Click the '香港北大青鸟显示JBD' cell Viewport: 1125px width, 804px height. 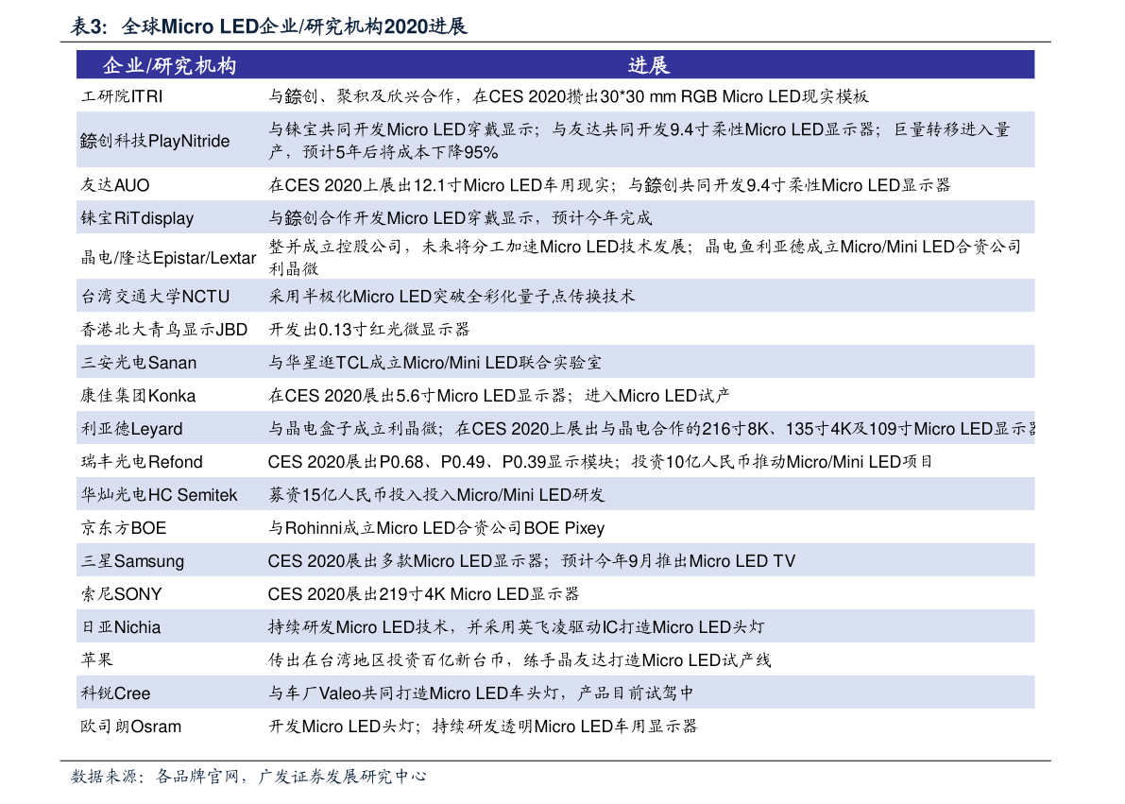click(164, 330)
